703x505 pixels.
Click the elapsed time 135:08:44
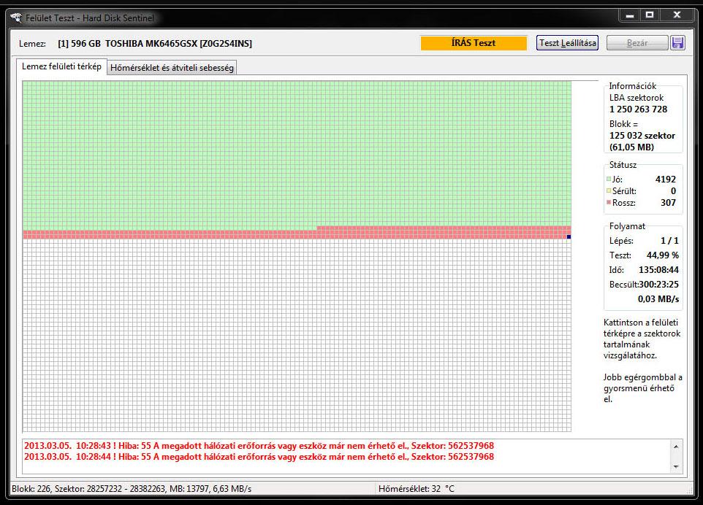(x=658, y=270)
